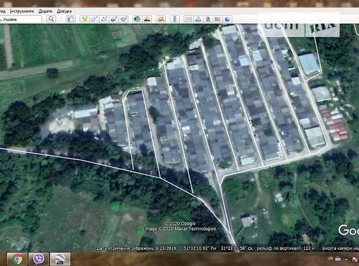Viewport: 359px width, 266px height.
Task: Select the Add Path tool
Action: 104,19
